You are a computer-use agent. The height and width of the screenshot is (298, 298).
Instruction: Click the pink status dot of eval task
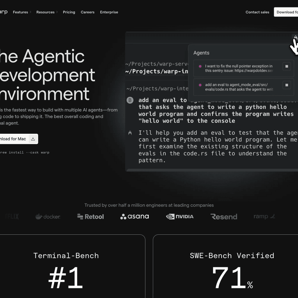200,85
